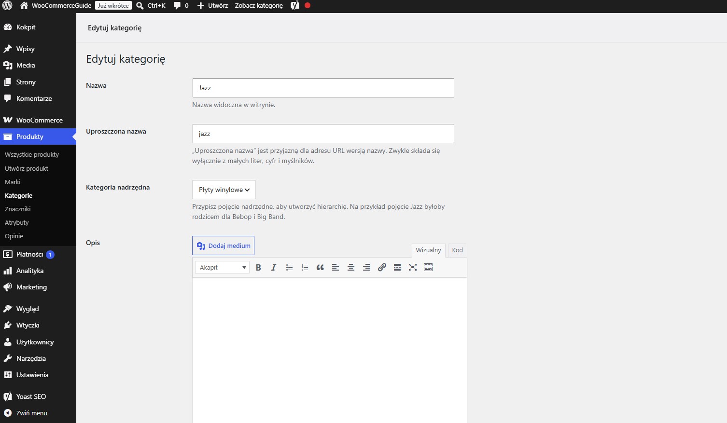Align text right
Viewport: 727px width, 423px height.
tap(366, 267)
